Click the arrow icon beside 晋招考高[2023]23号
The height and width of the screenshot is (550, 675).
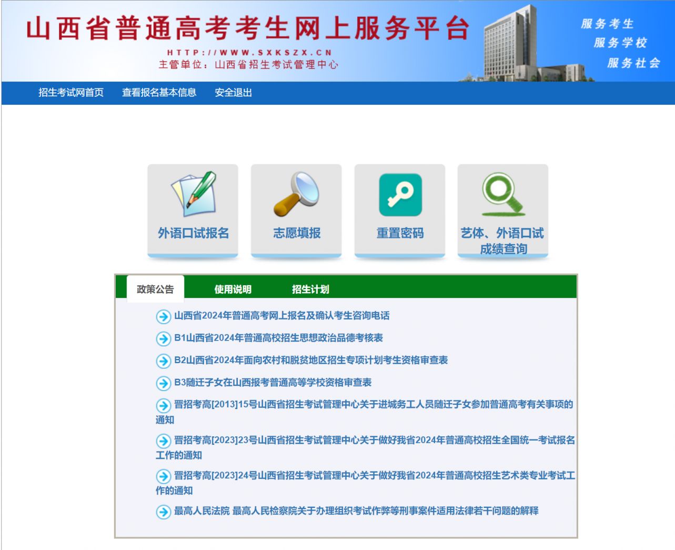point(163,441)
